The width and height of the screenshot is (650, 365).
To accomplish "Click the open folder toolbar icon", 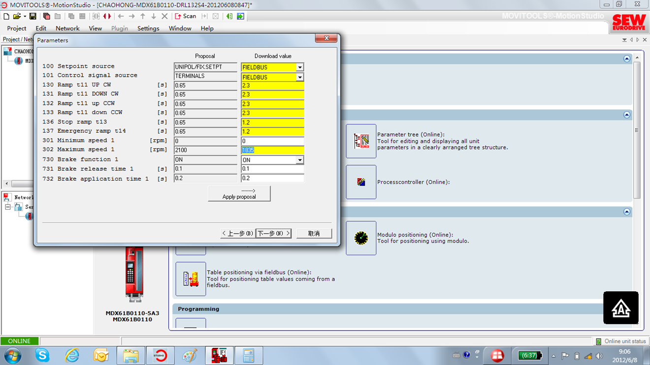I will point(17,16).
